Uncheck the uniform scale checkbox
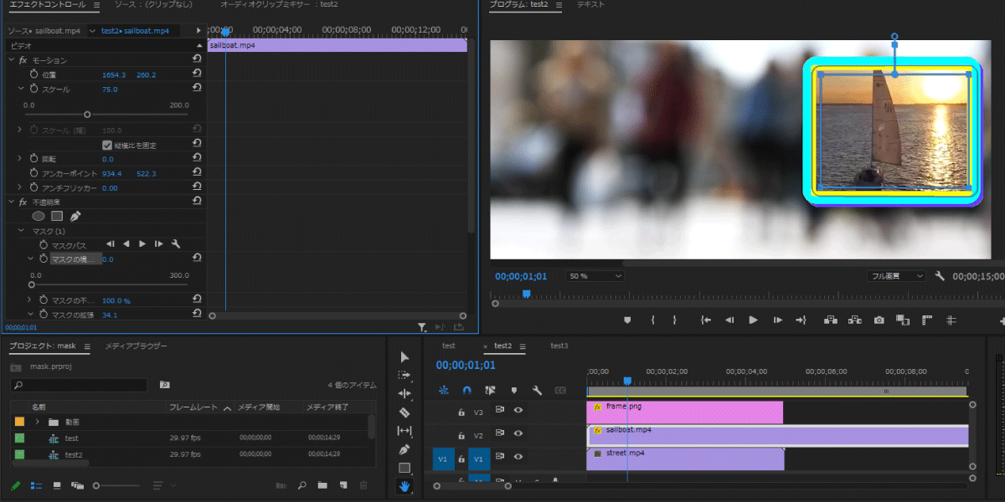The image size is (1005, 502). click(107, 145)
